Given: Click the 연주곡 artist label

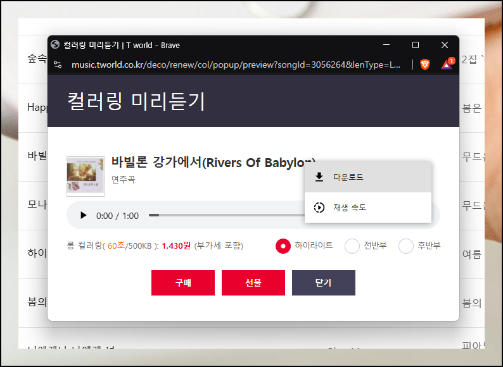Looking at the screenshot, I should (x=124, y=179).
